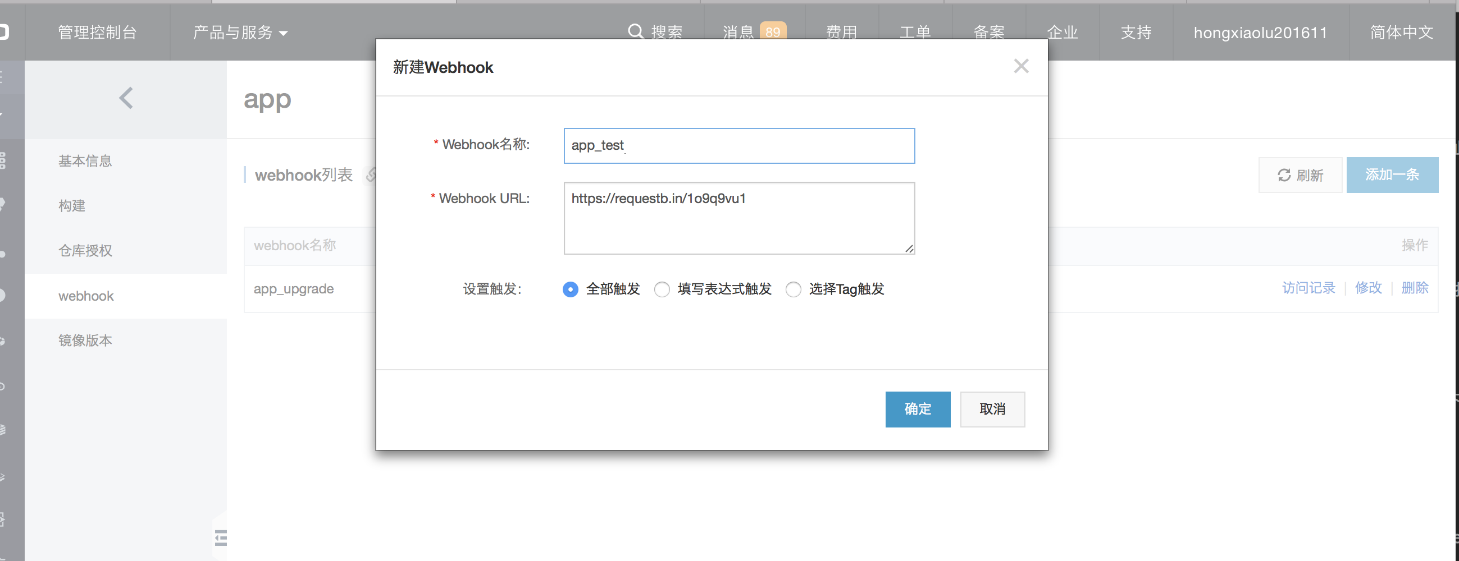Click the search magnifier icon in header

tap(636, 31)
